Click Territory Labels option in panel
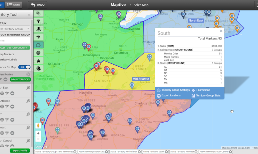 [8, 60]
